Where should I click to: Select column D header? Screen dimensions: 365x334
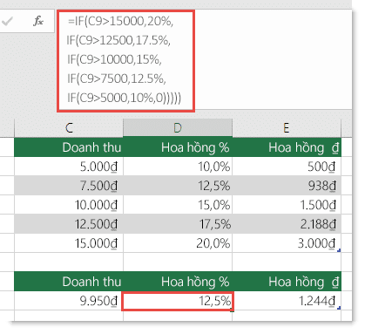(x=178, y=127)
